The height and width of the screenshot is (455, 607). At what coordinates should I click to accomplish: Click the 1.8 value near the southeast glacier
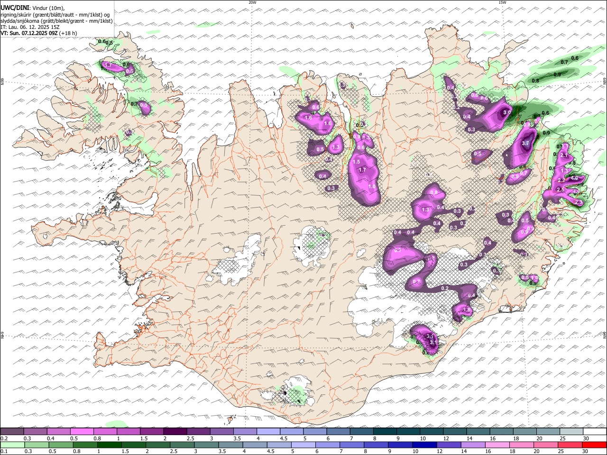pos(467,310)
